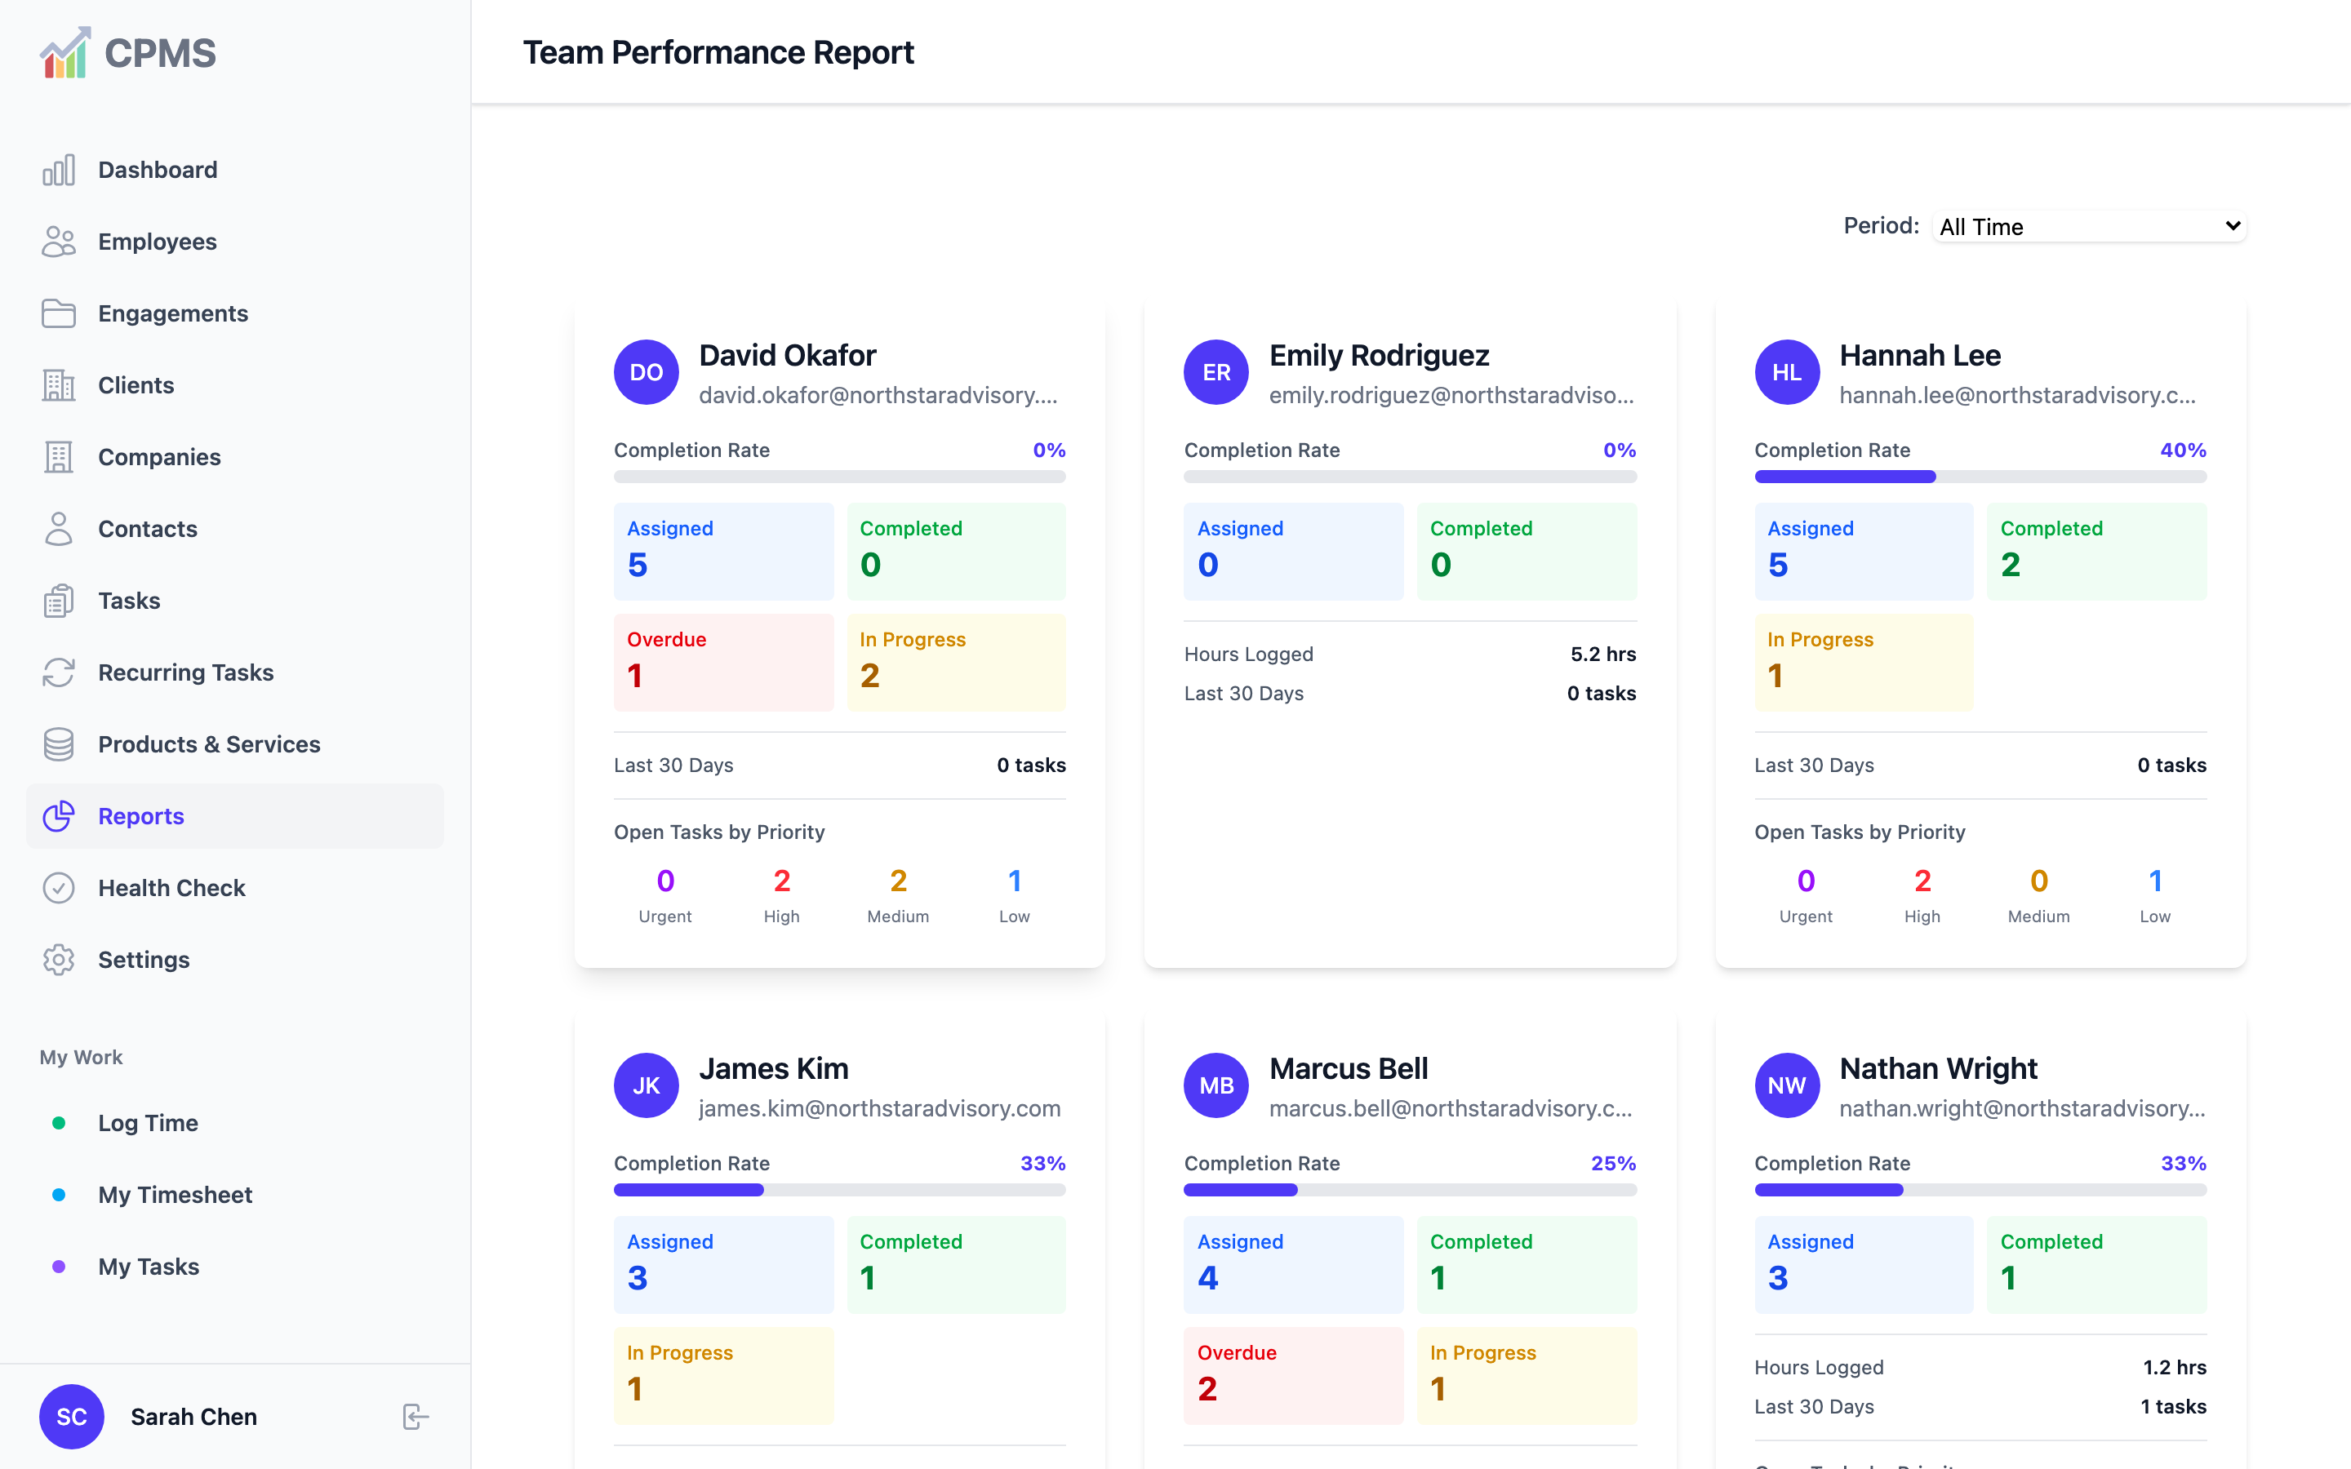Click the Tasks clipboard icon

[x=58, y=601]
